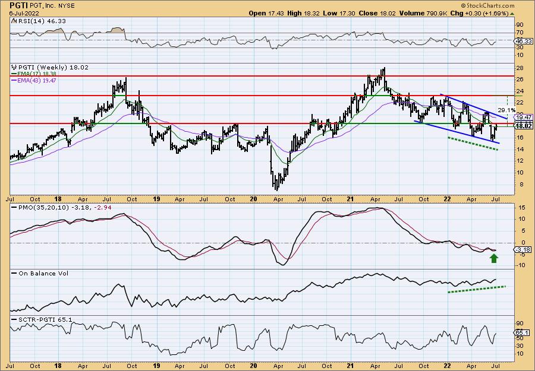Click the 29.1% target annotation
This screenshot has height=371, width=535.
pyautogui.click(x=506, y=110)
